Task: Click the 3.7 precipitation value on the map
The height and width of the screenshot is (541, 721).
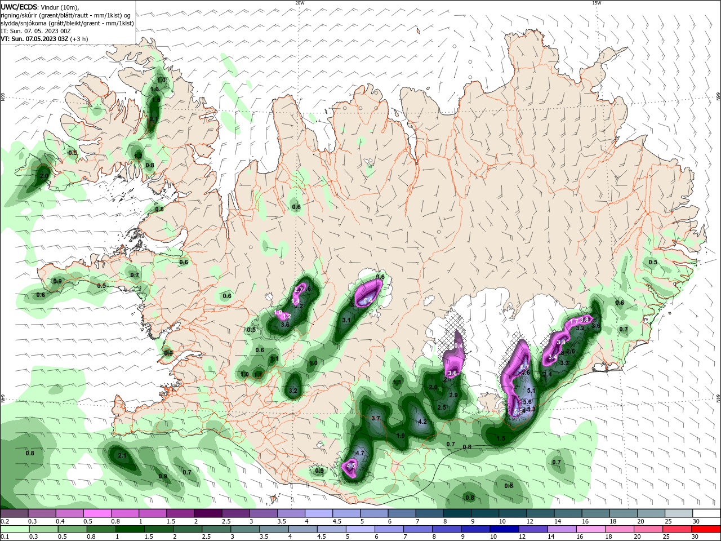Action: [x=376, y=418]
